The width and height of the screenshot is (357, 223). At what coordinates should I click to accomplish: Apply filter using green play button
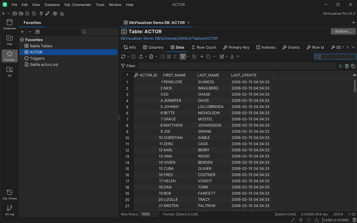341,66
